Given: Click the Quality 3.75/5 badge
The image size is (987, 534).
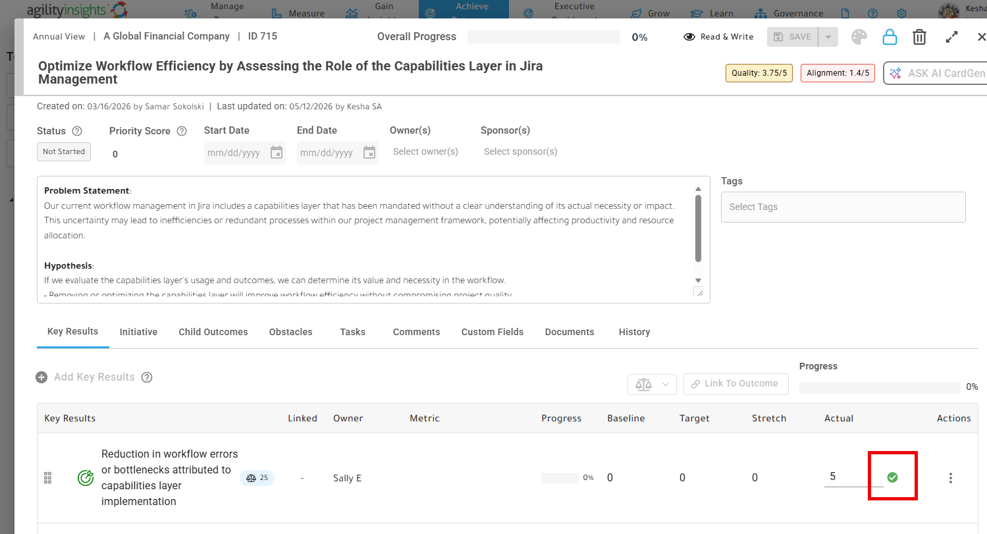Looking at the screenshot, I should [759, 73].
